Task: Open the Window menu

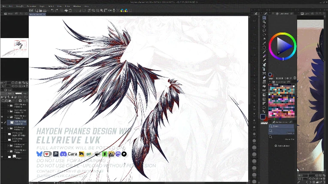Action: point(77,6)
